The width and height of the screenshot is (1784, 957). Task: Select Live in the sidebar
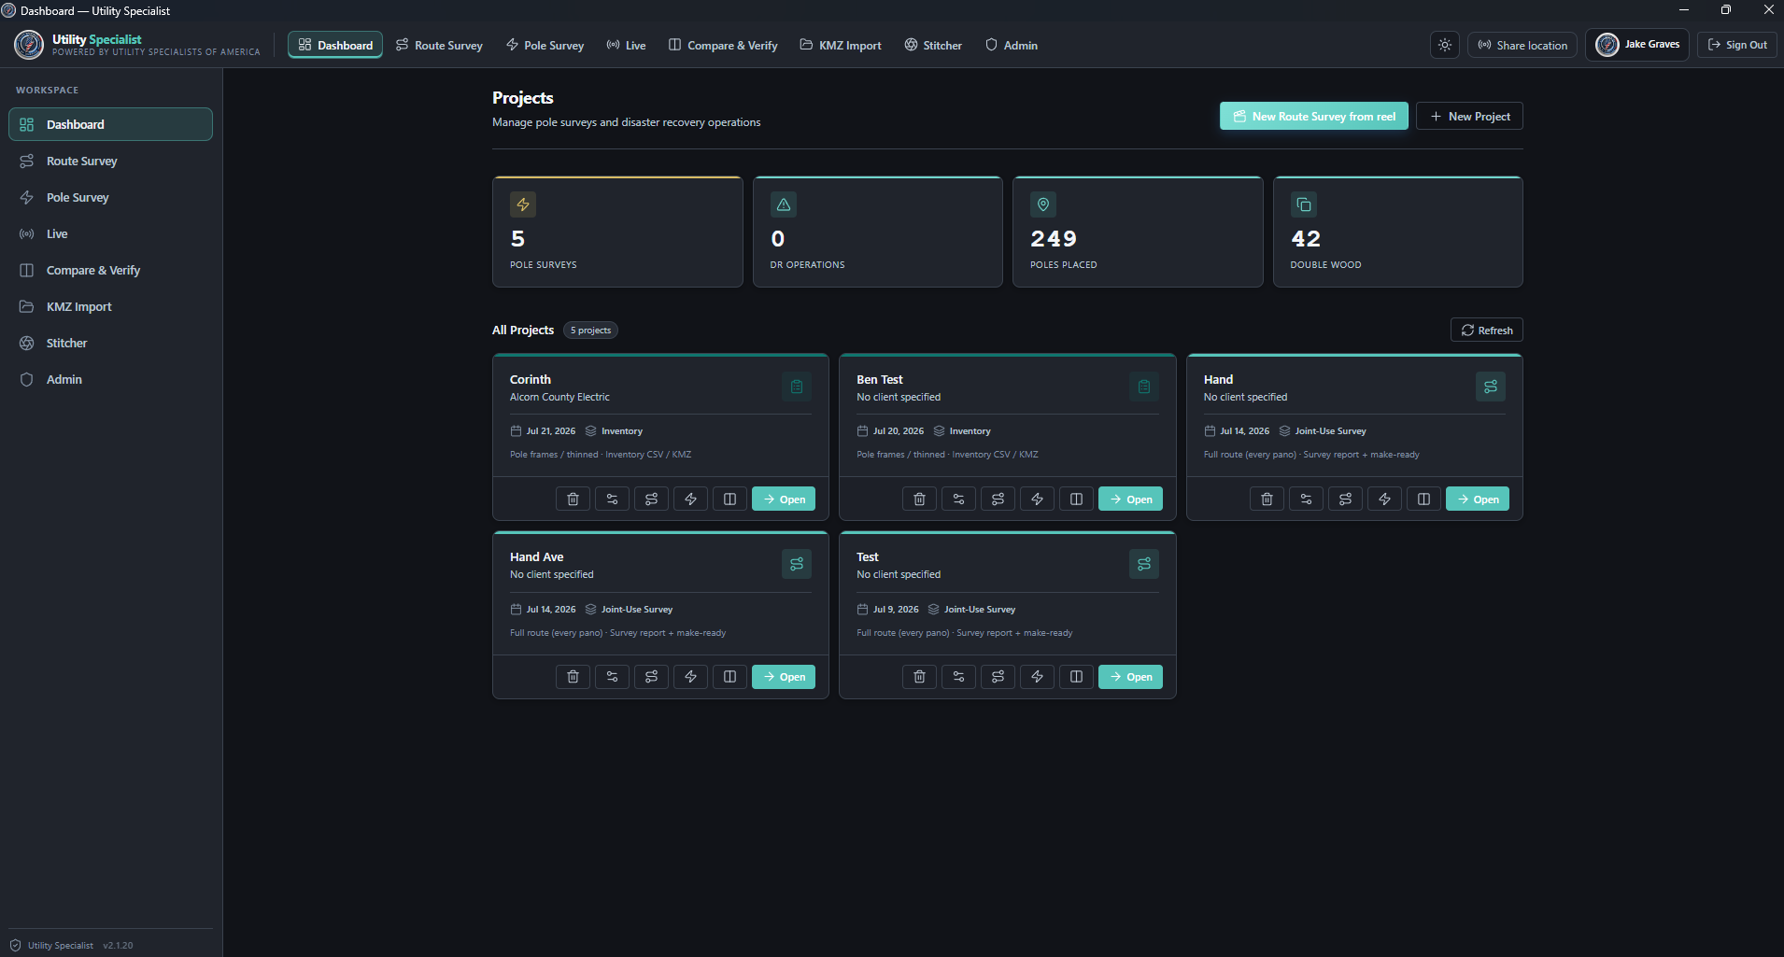[110, 233]
